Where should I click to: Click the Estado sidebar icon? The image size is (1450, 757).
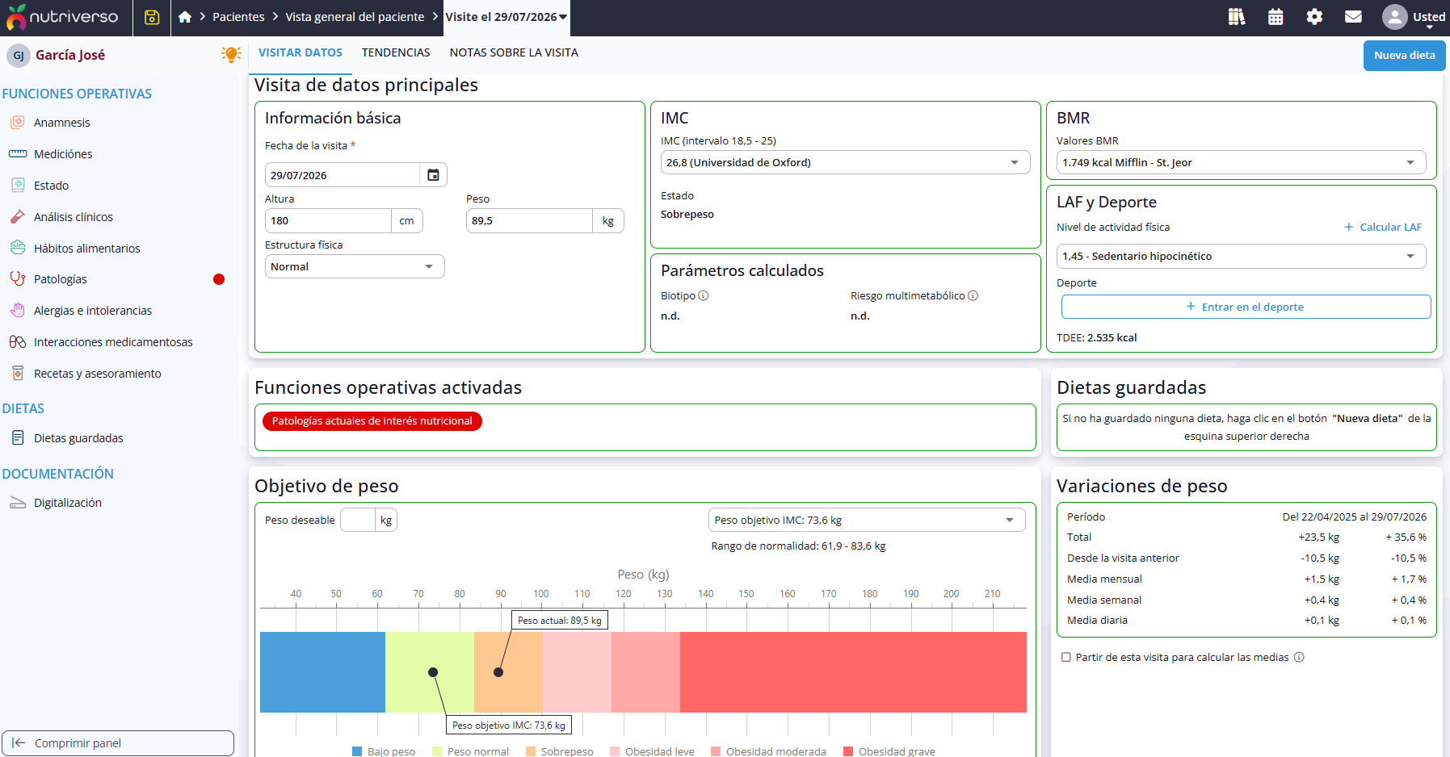point(18,185)
